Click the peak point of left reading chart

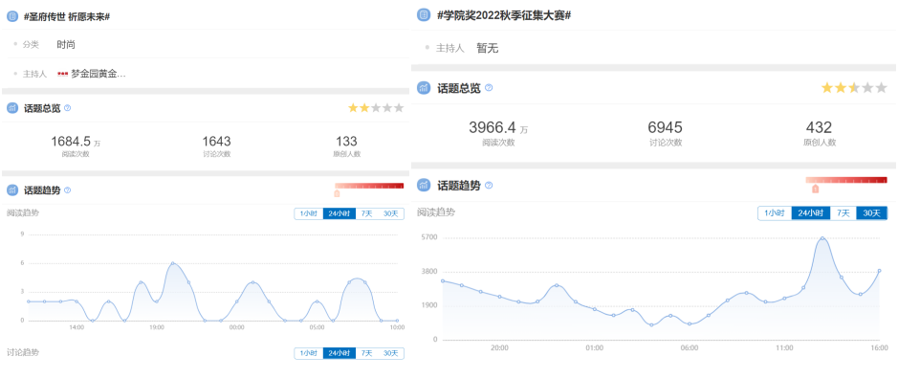(172, 263)
